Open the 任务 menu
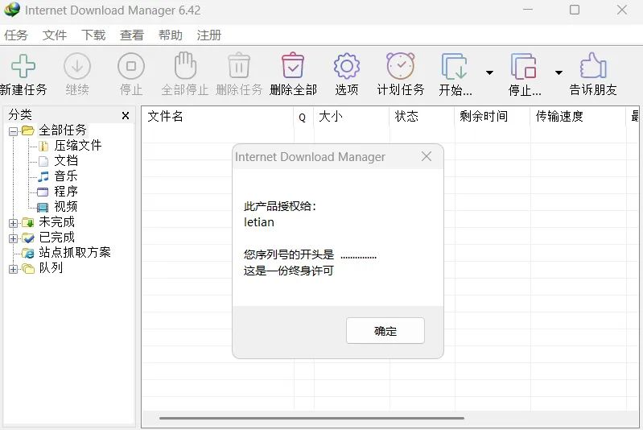This screenshot has width=643, height=430. (16, 35)
